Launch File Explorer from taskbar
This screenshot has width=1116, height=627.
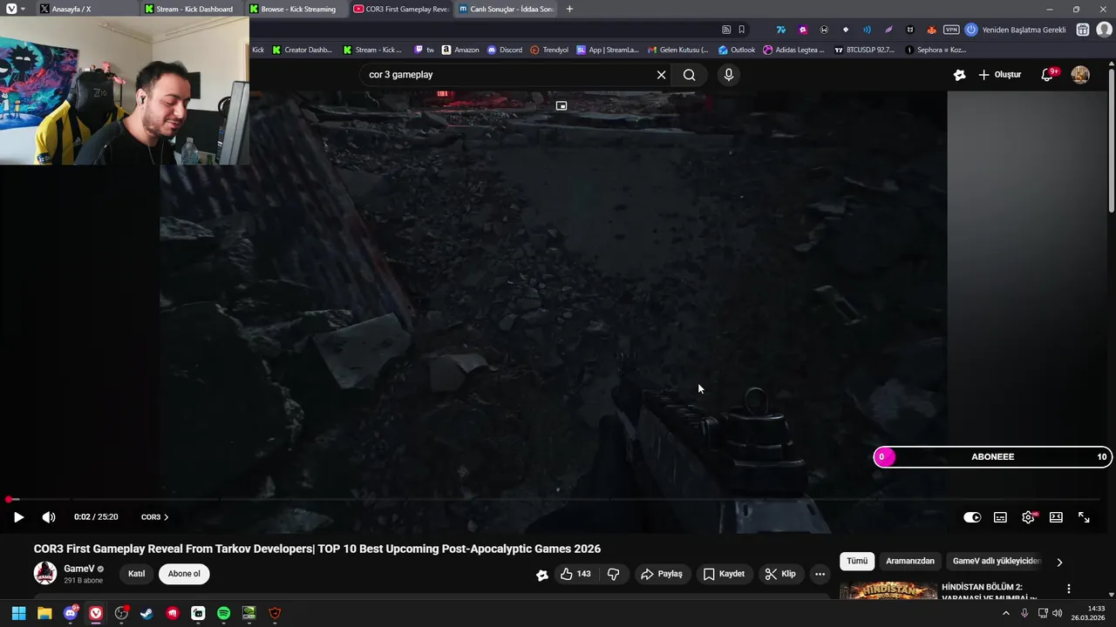click(44, 613)
